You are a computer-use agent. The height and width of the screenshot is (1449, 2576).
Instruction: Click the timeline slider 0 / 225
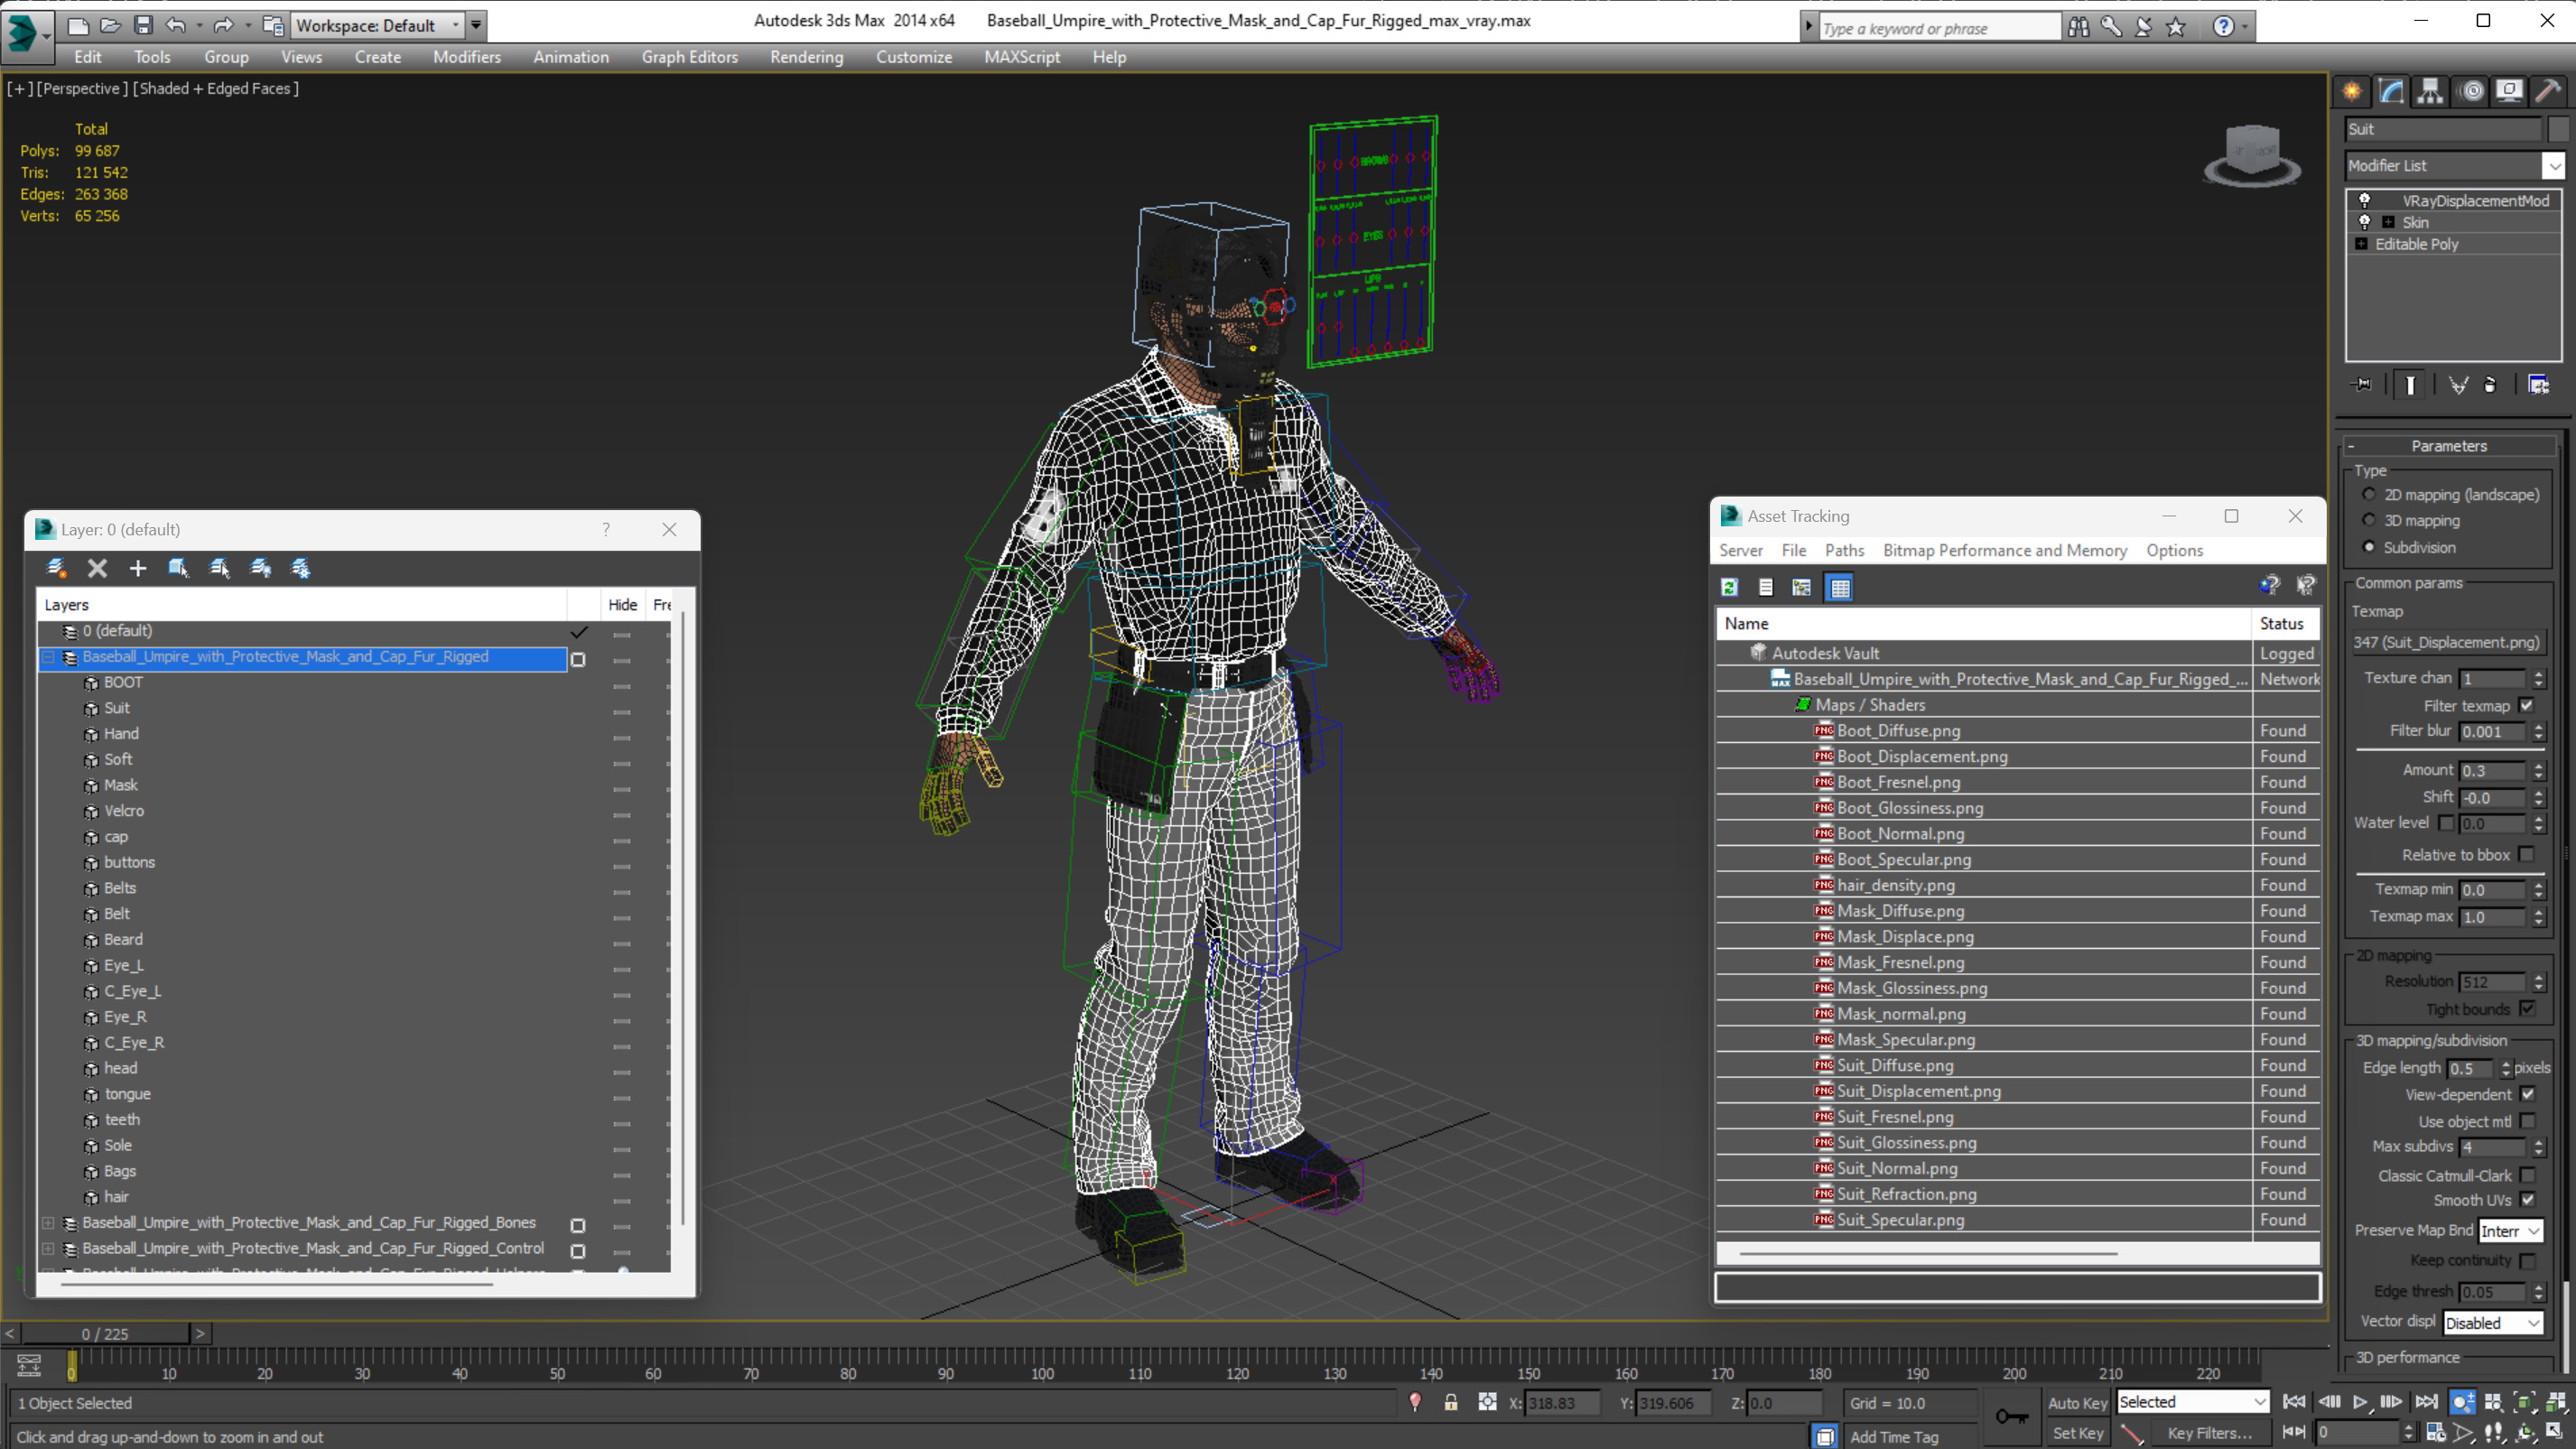pyautogui.click(x=105, y=1333)
